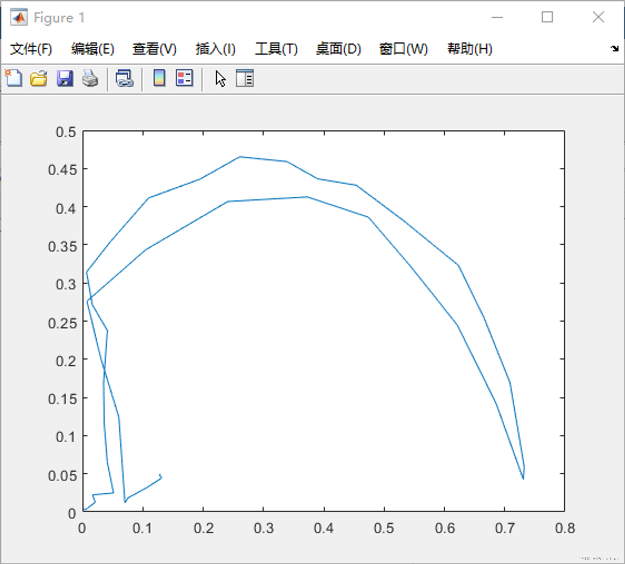The image size is (625, 564).
Task: Click the Link Plot toolbar icon
Action: coord(124,78)
